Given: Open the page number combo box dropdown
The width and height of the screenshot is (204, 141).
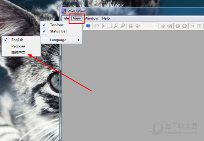Looking at the screenshot, I should pyautogui.click(x=156, y=26).
